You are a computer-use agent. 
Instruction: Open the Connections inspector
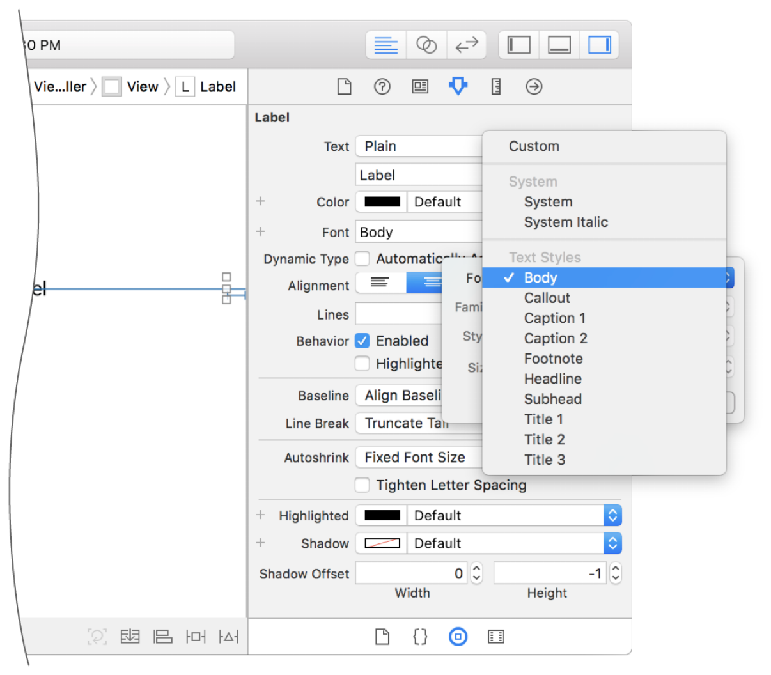(x=534, y=86)
